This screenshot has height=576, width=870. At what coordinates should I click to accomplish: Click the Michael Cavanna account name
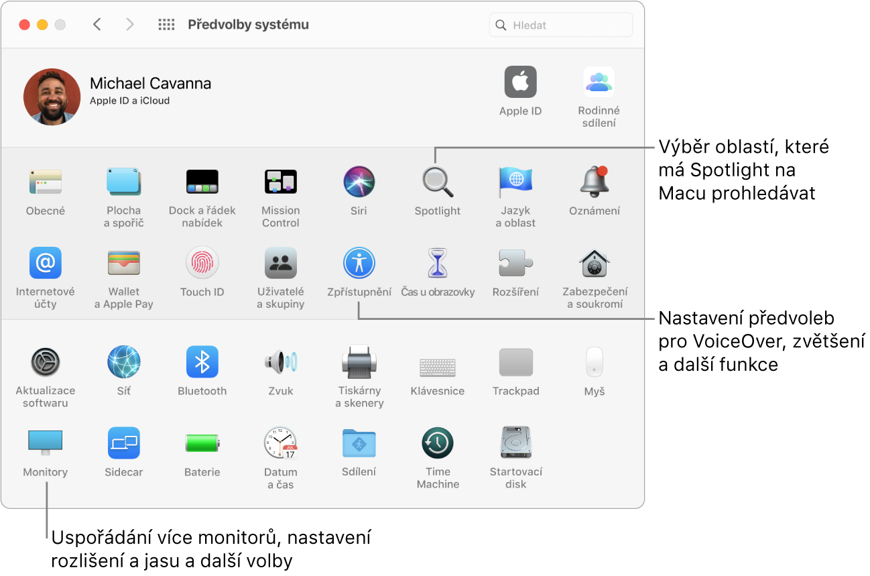point(150,83)
